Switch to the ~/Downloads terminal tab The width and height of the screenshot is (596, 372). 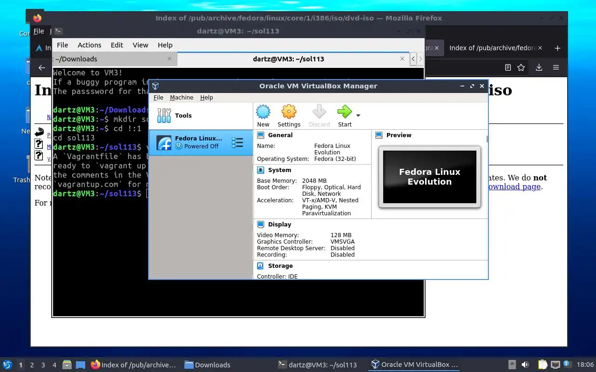click(115, 59)
